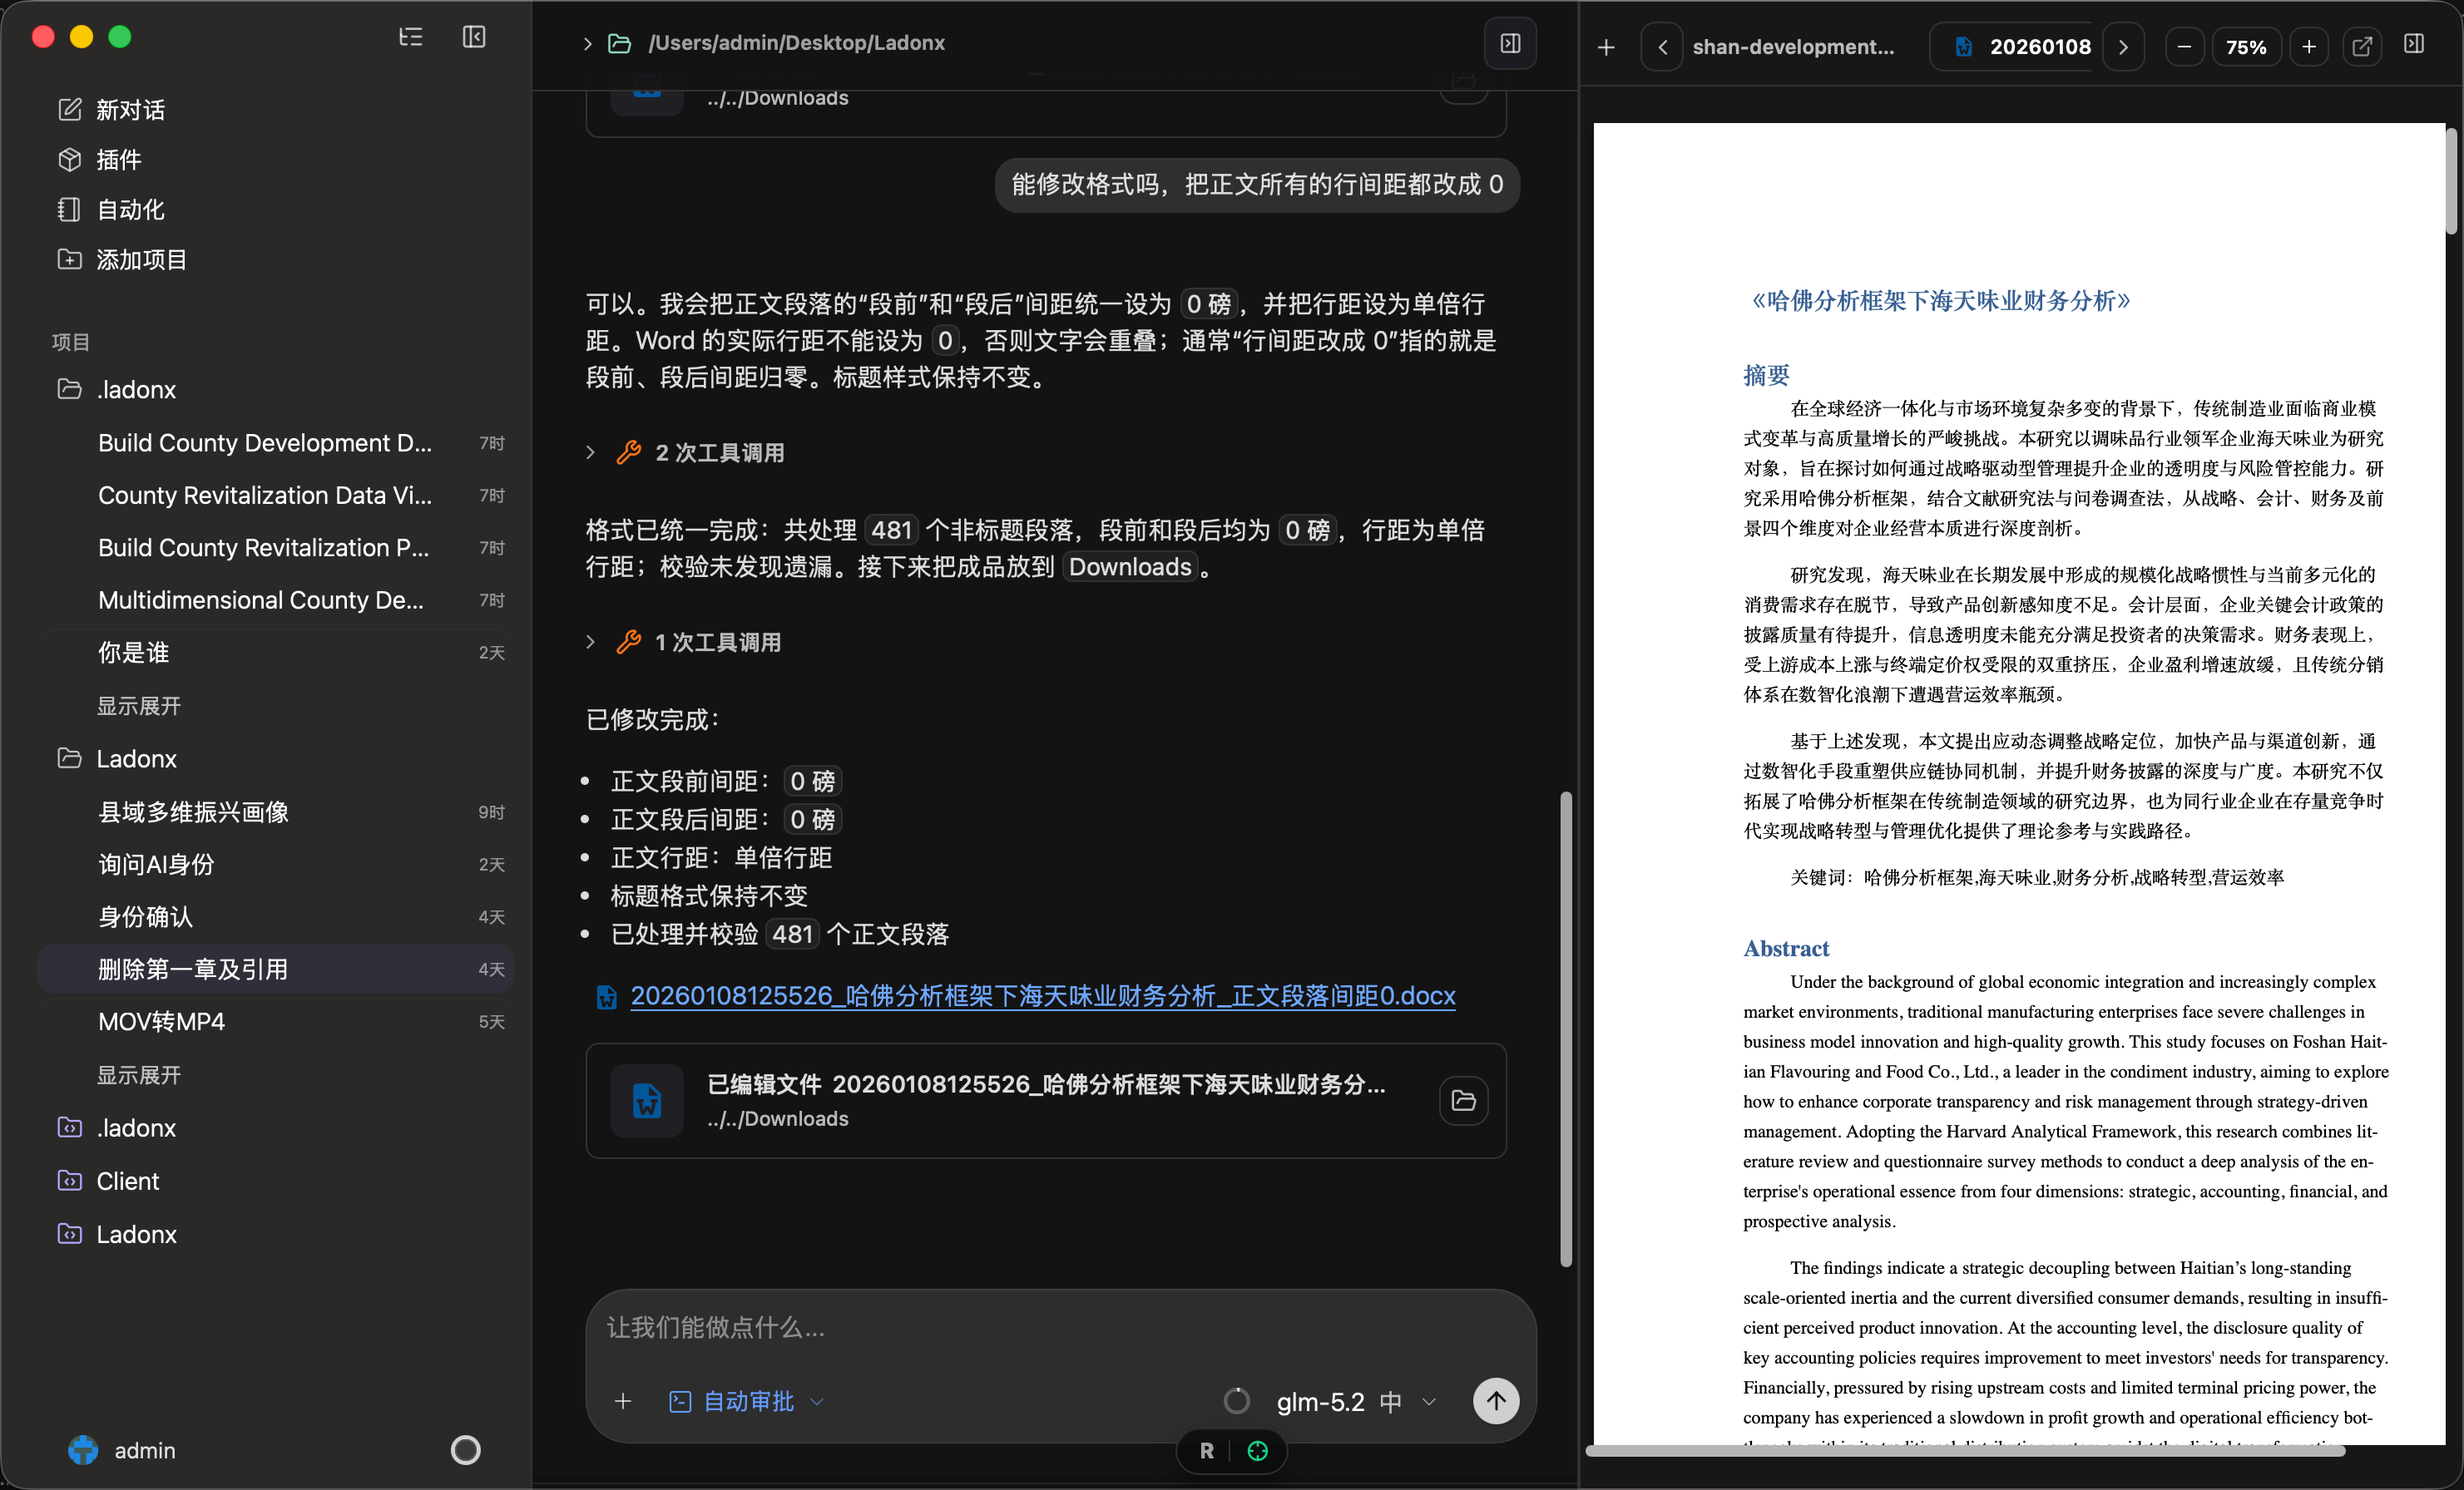The image size is (2464, 1490).
Task: Open the admin user profile
Action: coord(122,1450)
